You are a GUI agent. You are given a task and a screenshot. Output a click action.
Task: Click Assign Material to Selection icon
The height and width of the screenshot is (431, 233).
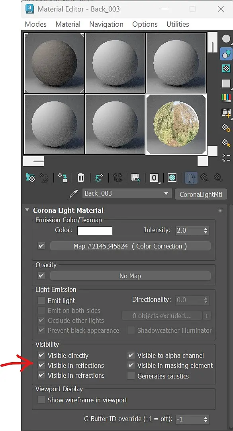63,178
